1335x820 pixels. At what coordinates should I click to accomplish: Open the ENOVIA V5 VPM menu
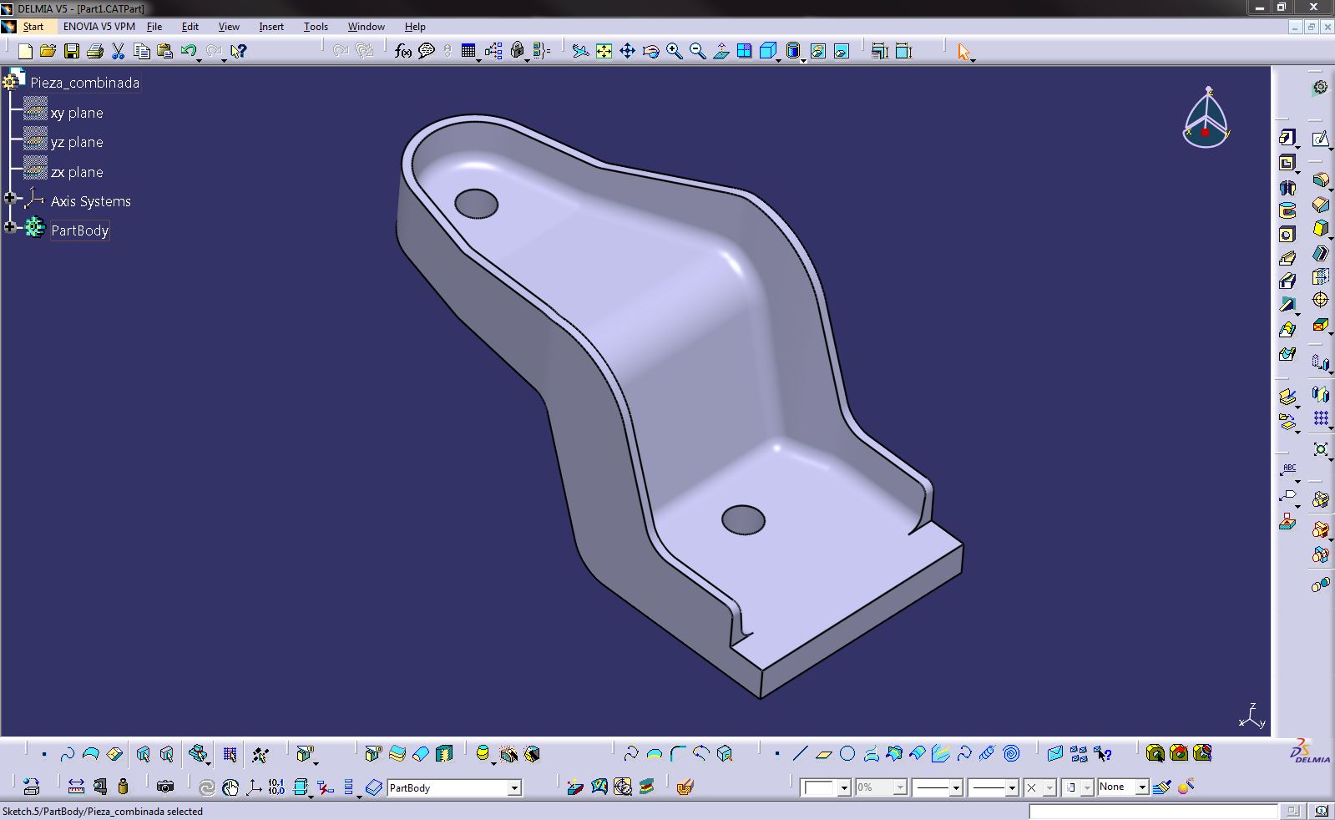[x=99, y=27]
